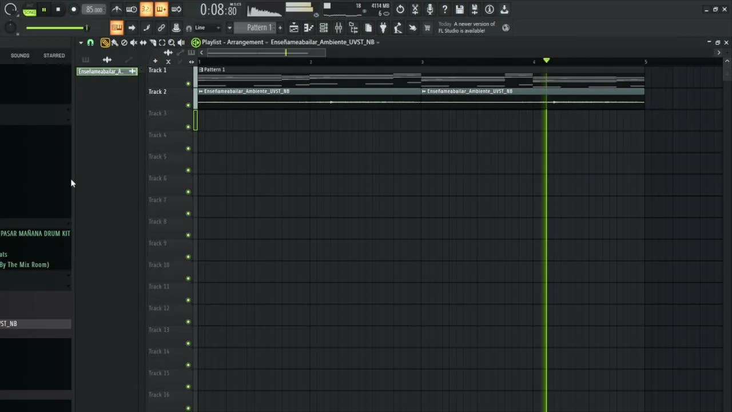Open the Channel rack view icon
The height and width of the screenshot is (412, 732).
click(x=324, y=27)
